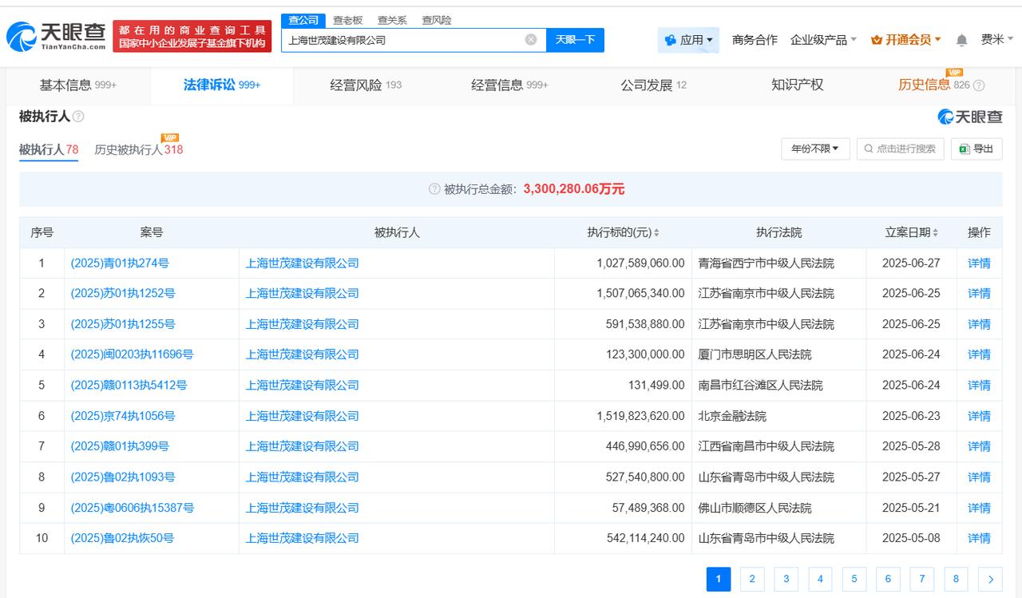Click 详情 for the 2025-06-27 case

tap(979, 263)
